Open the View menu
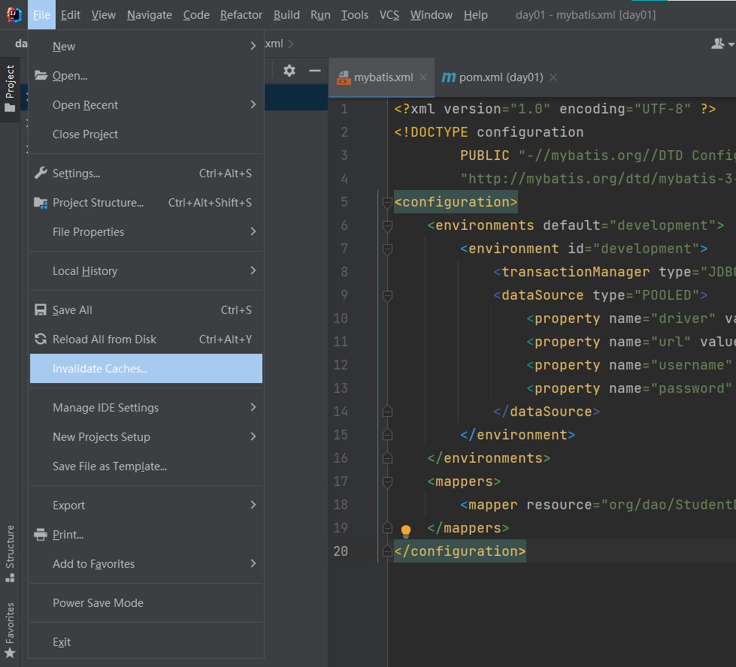 (x=103, y=15)
